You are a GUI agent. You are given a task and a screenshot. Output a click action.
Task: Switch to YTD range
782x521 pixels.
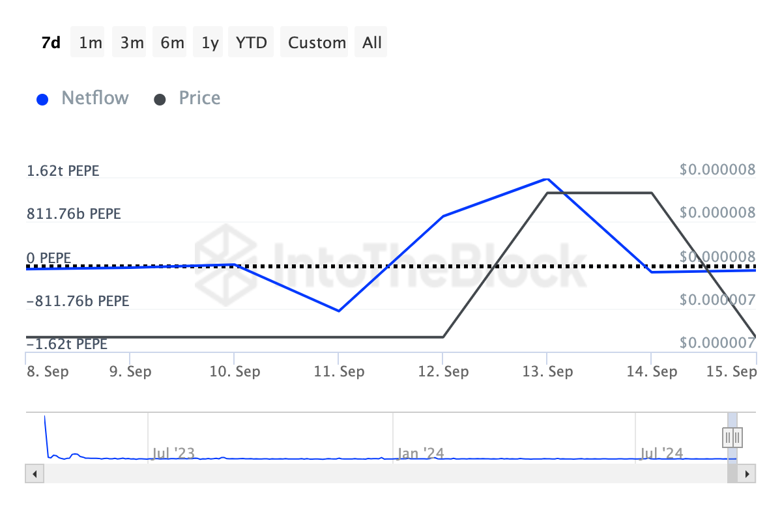pos(251,42)
